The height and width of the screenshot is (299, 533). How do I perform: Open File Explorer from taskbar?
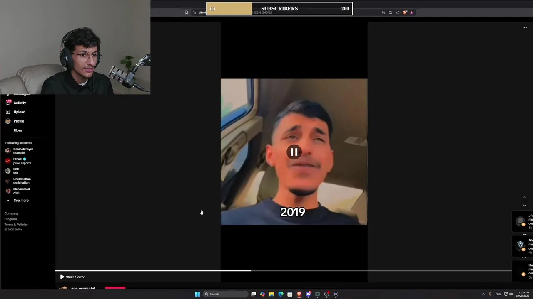tap(271, 294)
